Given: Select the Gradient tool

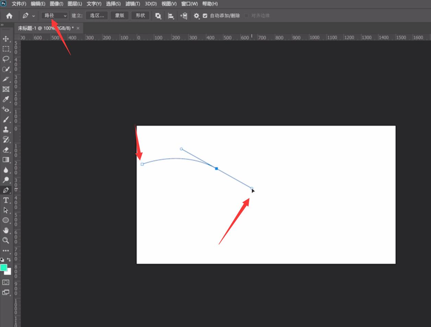Looking at the screenshot, I should pos(6,160).
